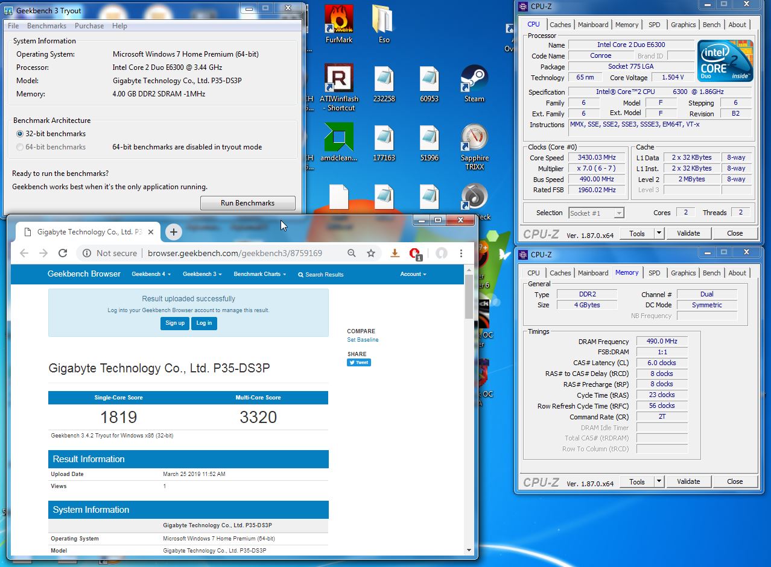Screen dimensions: 771x567
Task: Expand the Geekbench 4 dropdown
Action: click(x=151, y=274)
